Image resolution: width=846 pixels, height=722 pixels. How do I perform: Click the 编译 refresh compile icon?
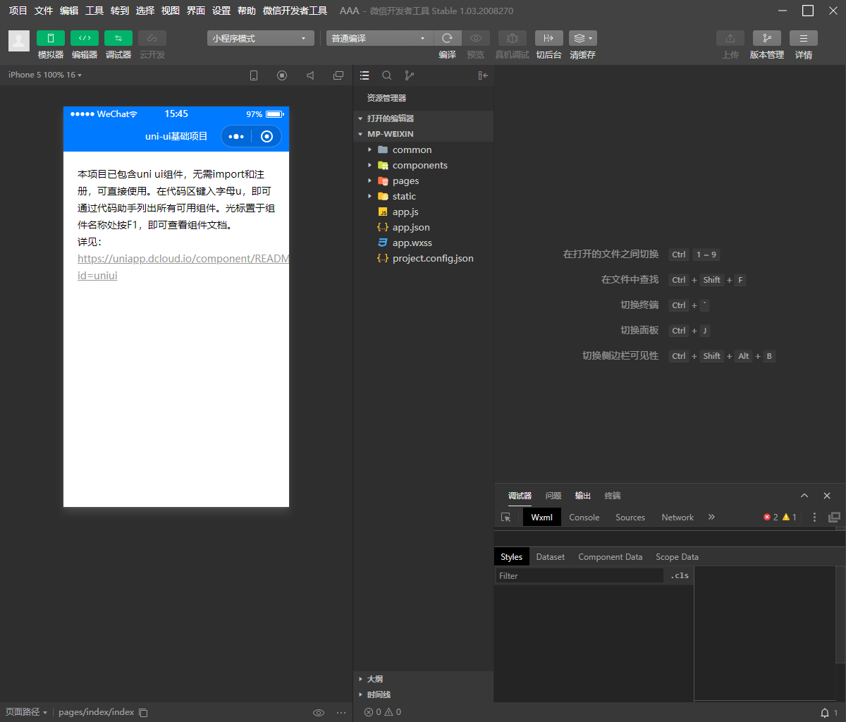coord(447,38)
